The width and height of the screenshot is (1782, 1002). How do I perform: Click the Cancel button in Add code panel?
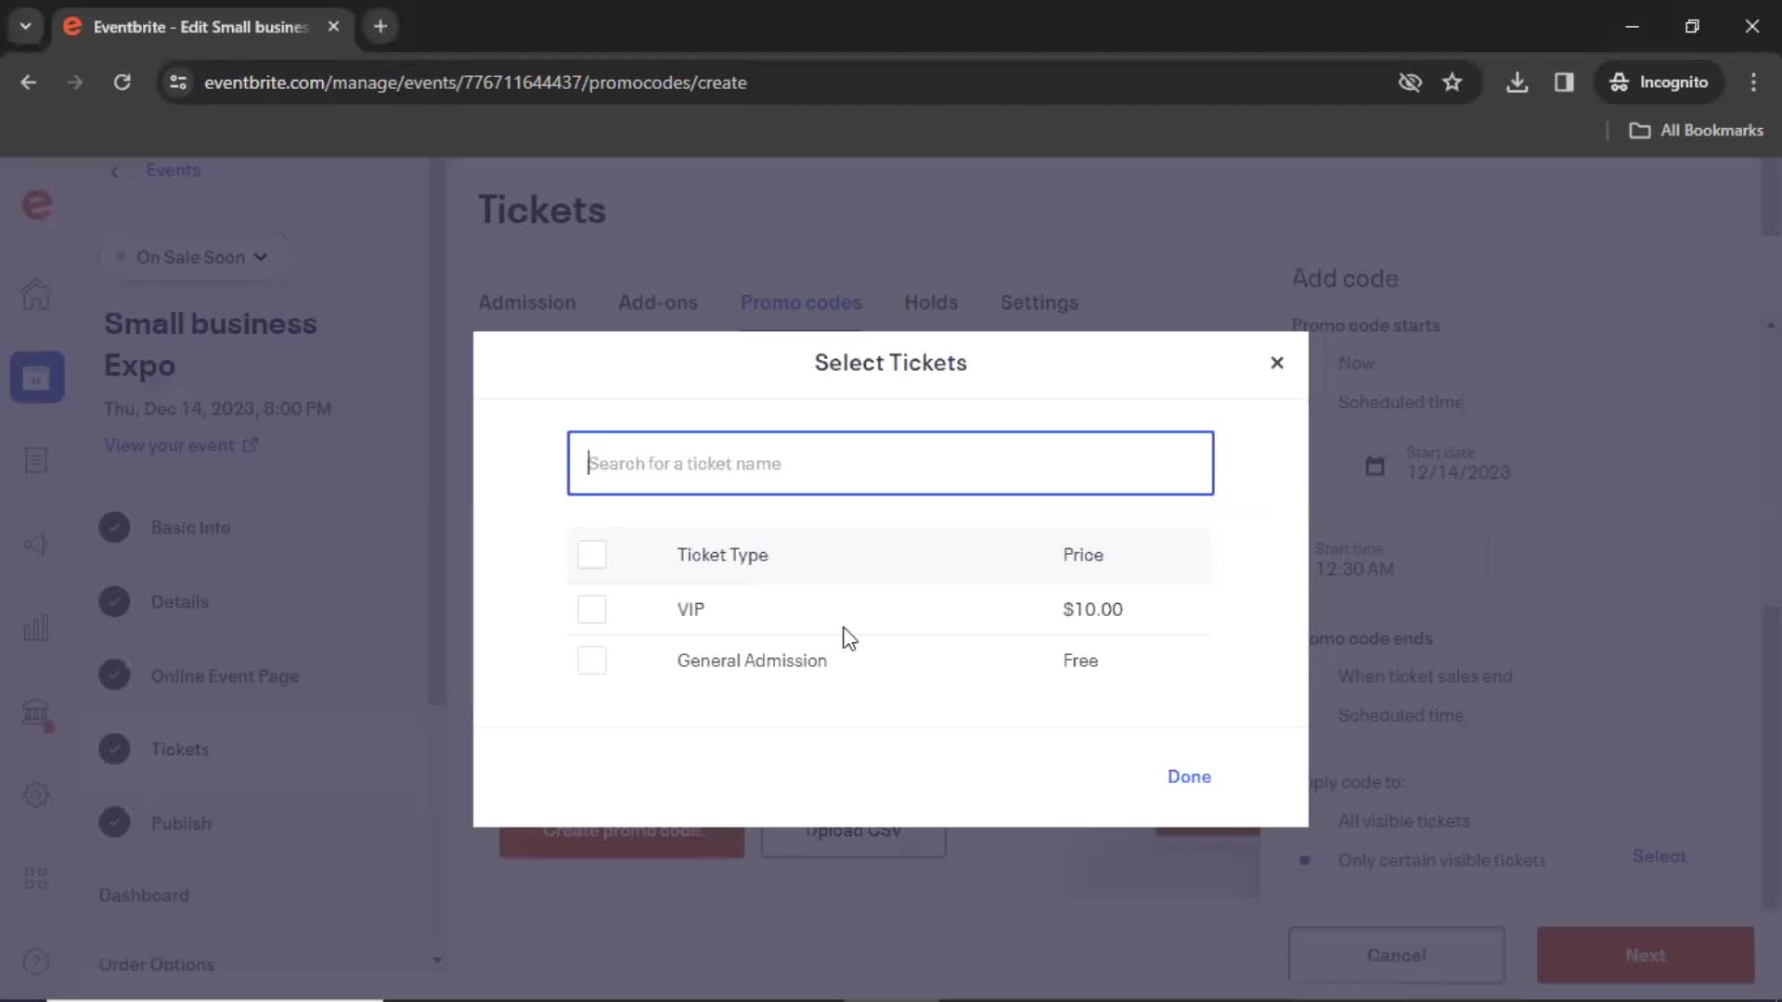pos(1396,955)
